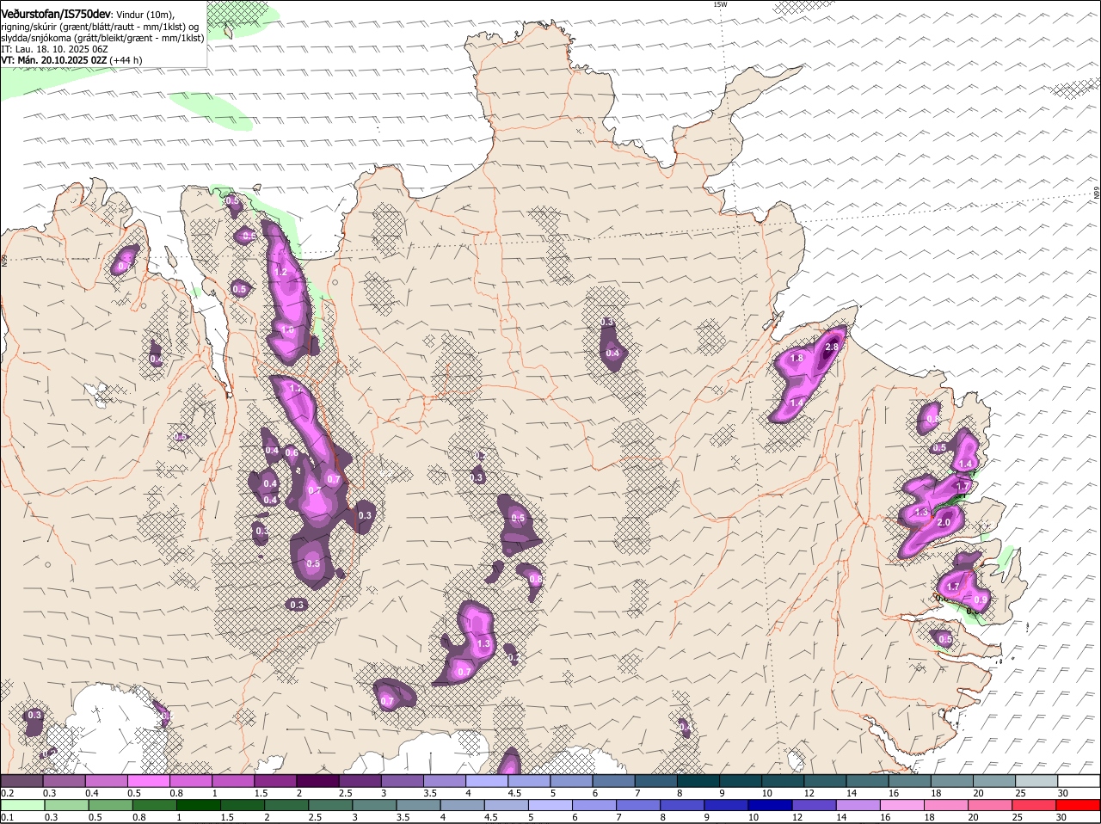The width and height of the screenshot is (1101, 824).
Task: Click the 30 label on the upper scale
Action: pyautogui.click(x=1062, y=793)
